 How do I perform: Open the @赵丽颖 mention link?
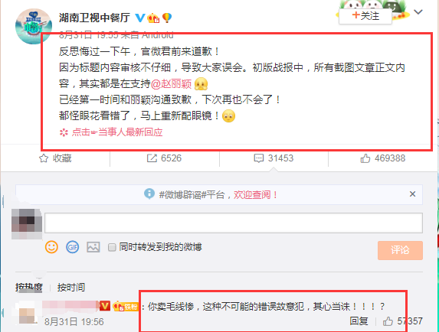coord(171,84)
